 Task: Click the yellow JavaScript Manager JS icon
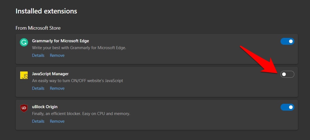24,75
